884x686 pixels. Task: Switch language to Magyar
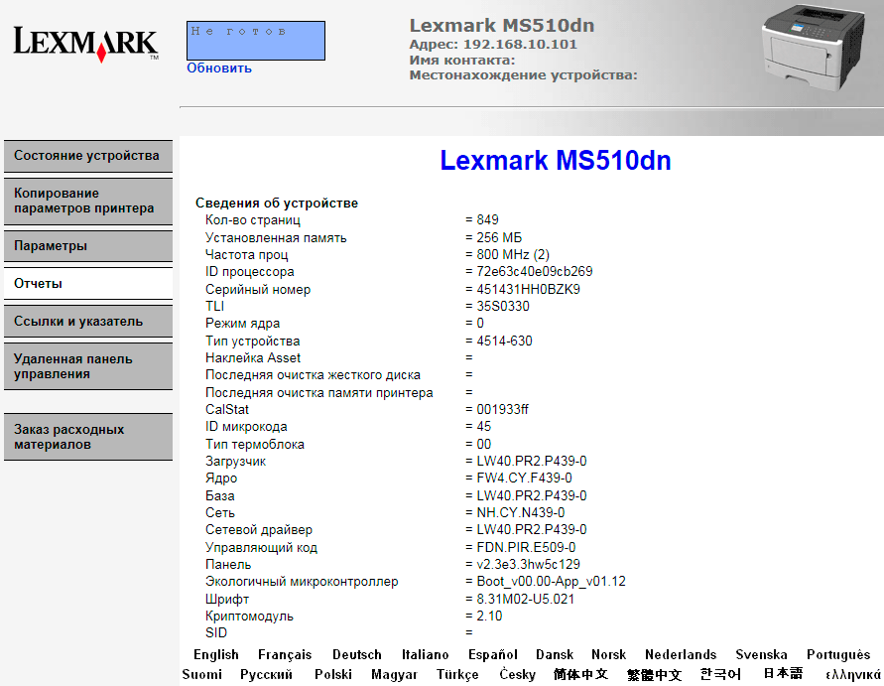click(394, 675)
